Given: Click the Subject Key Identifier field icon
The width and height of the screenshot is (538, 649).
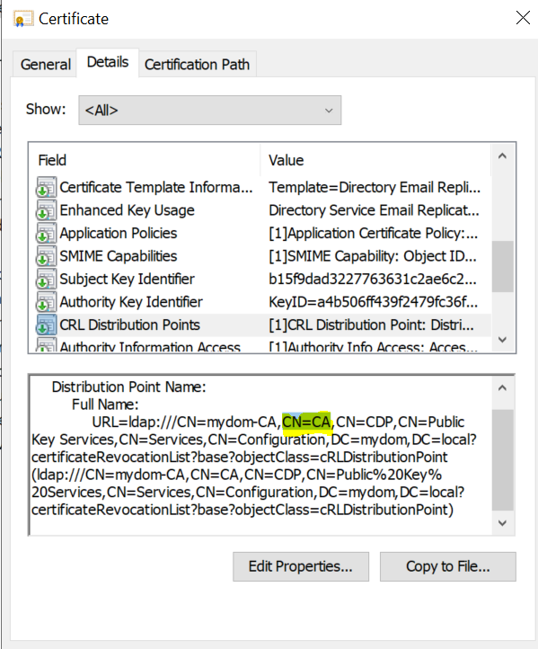Looking at the screenshot, I should point(46,279).
